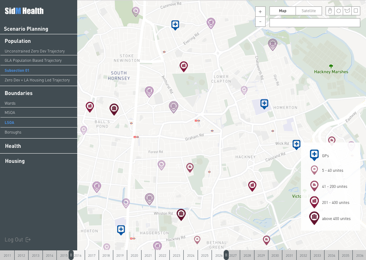The width and height of the screenshot is (366, 260).
Task: Zoom out with the minus button
Action: 260,22
